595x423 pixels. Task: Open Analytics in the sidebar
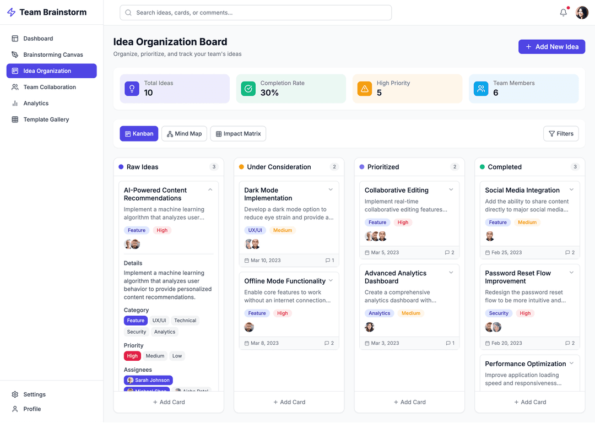36,104
